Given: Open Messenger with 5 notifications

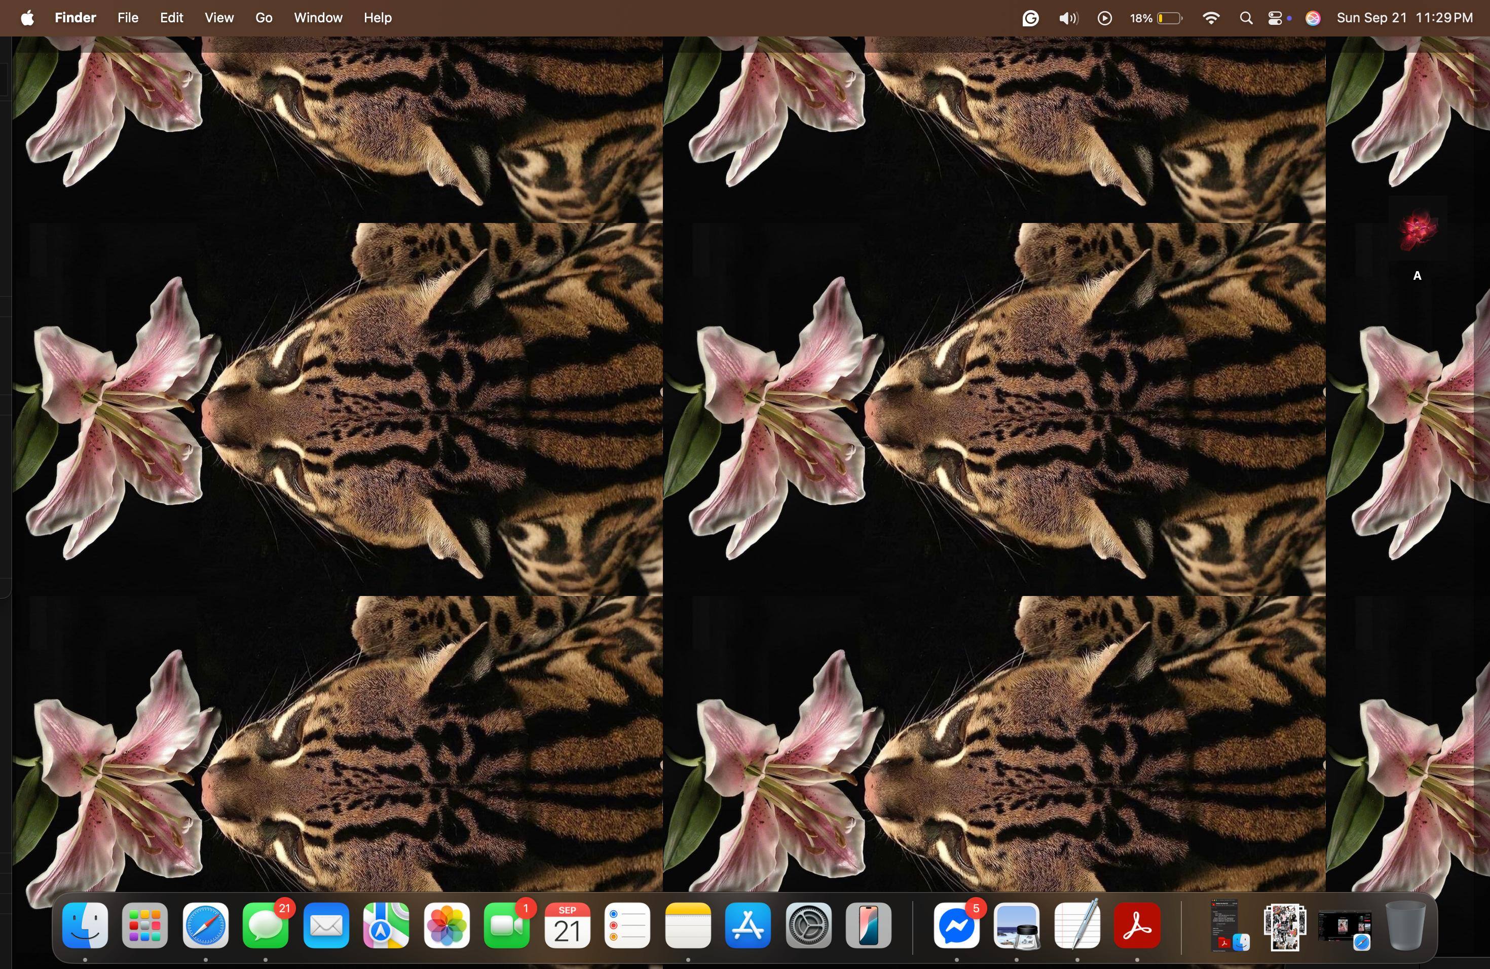Looking at the screenshot, I should click(x=956, y=925).
